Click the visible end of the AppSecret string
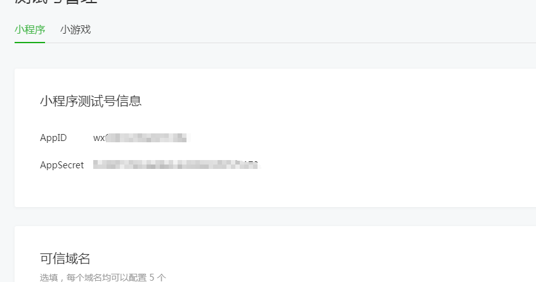The height and width of the screenshot is (282, 536). coord(251,164)
